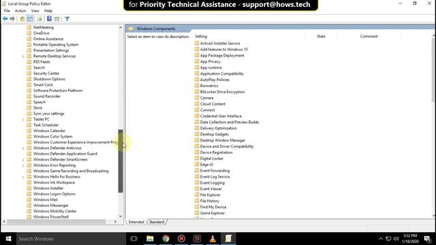Click tree pane horizontal scroll-right arrow
The height and width of the screenshot is (245, 436).
[x=115, y=221]
